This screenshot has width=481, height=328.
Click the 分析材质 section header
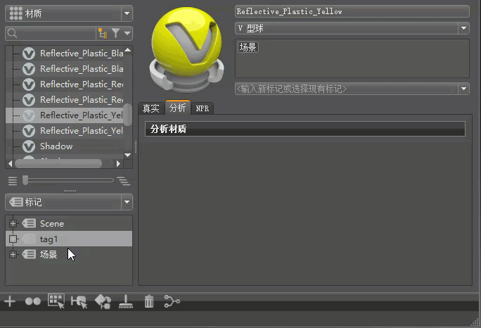[x=305, y=129]
